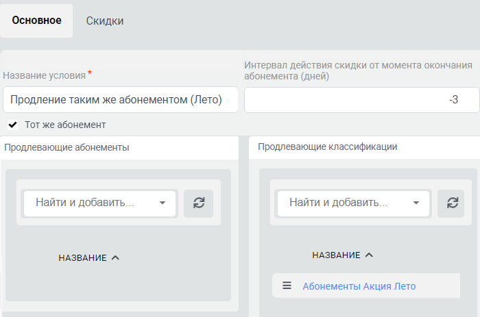Viewport: 480px width, 317px height.
Task: Switch to the Основное tab
Action: [x=36, y=21]
